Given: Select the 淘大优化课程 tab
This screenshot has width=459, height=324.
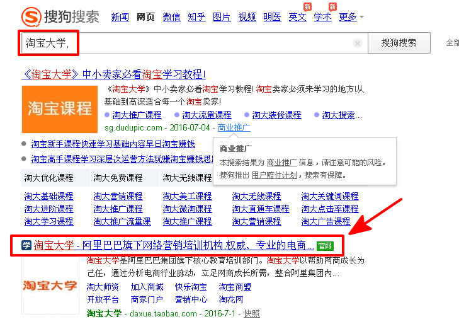Looking at the screenshot, I should 55,178.
